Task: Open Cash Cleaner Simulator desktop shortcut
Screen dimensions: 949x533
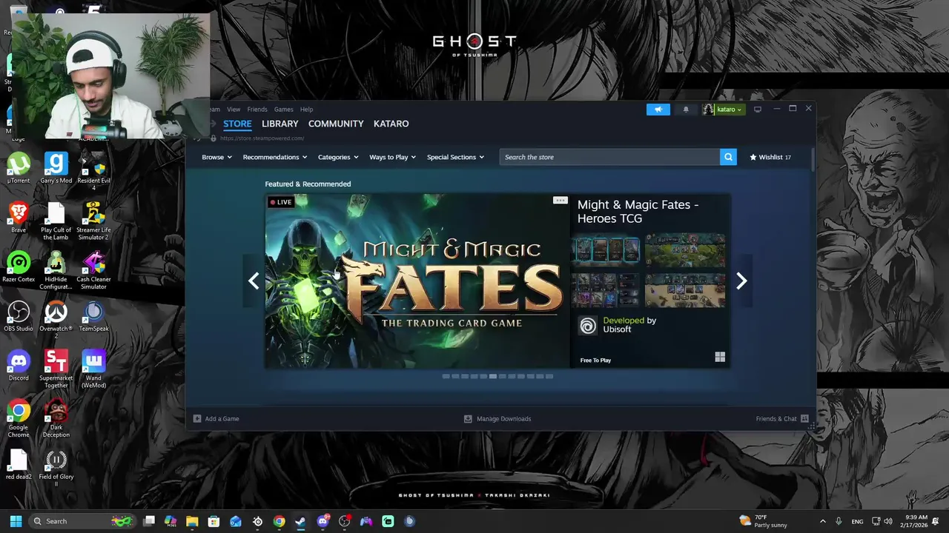Action: [x=93, y=270]
